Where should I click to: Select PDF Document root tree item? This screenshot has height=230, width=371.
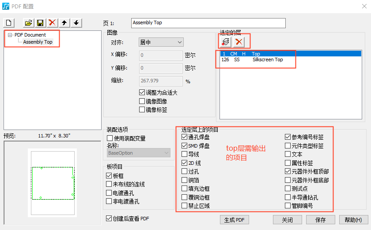coord(30,35)
